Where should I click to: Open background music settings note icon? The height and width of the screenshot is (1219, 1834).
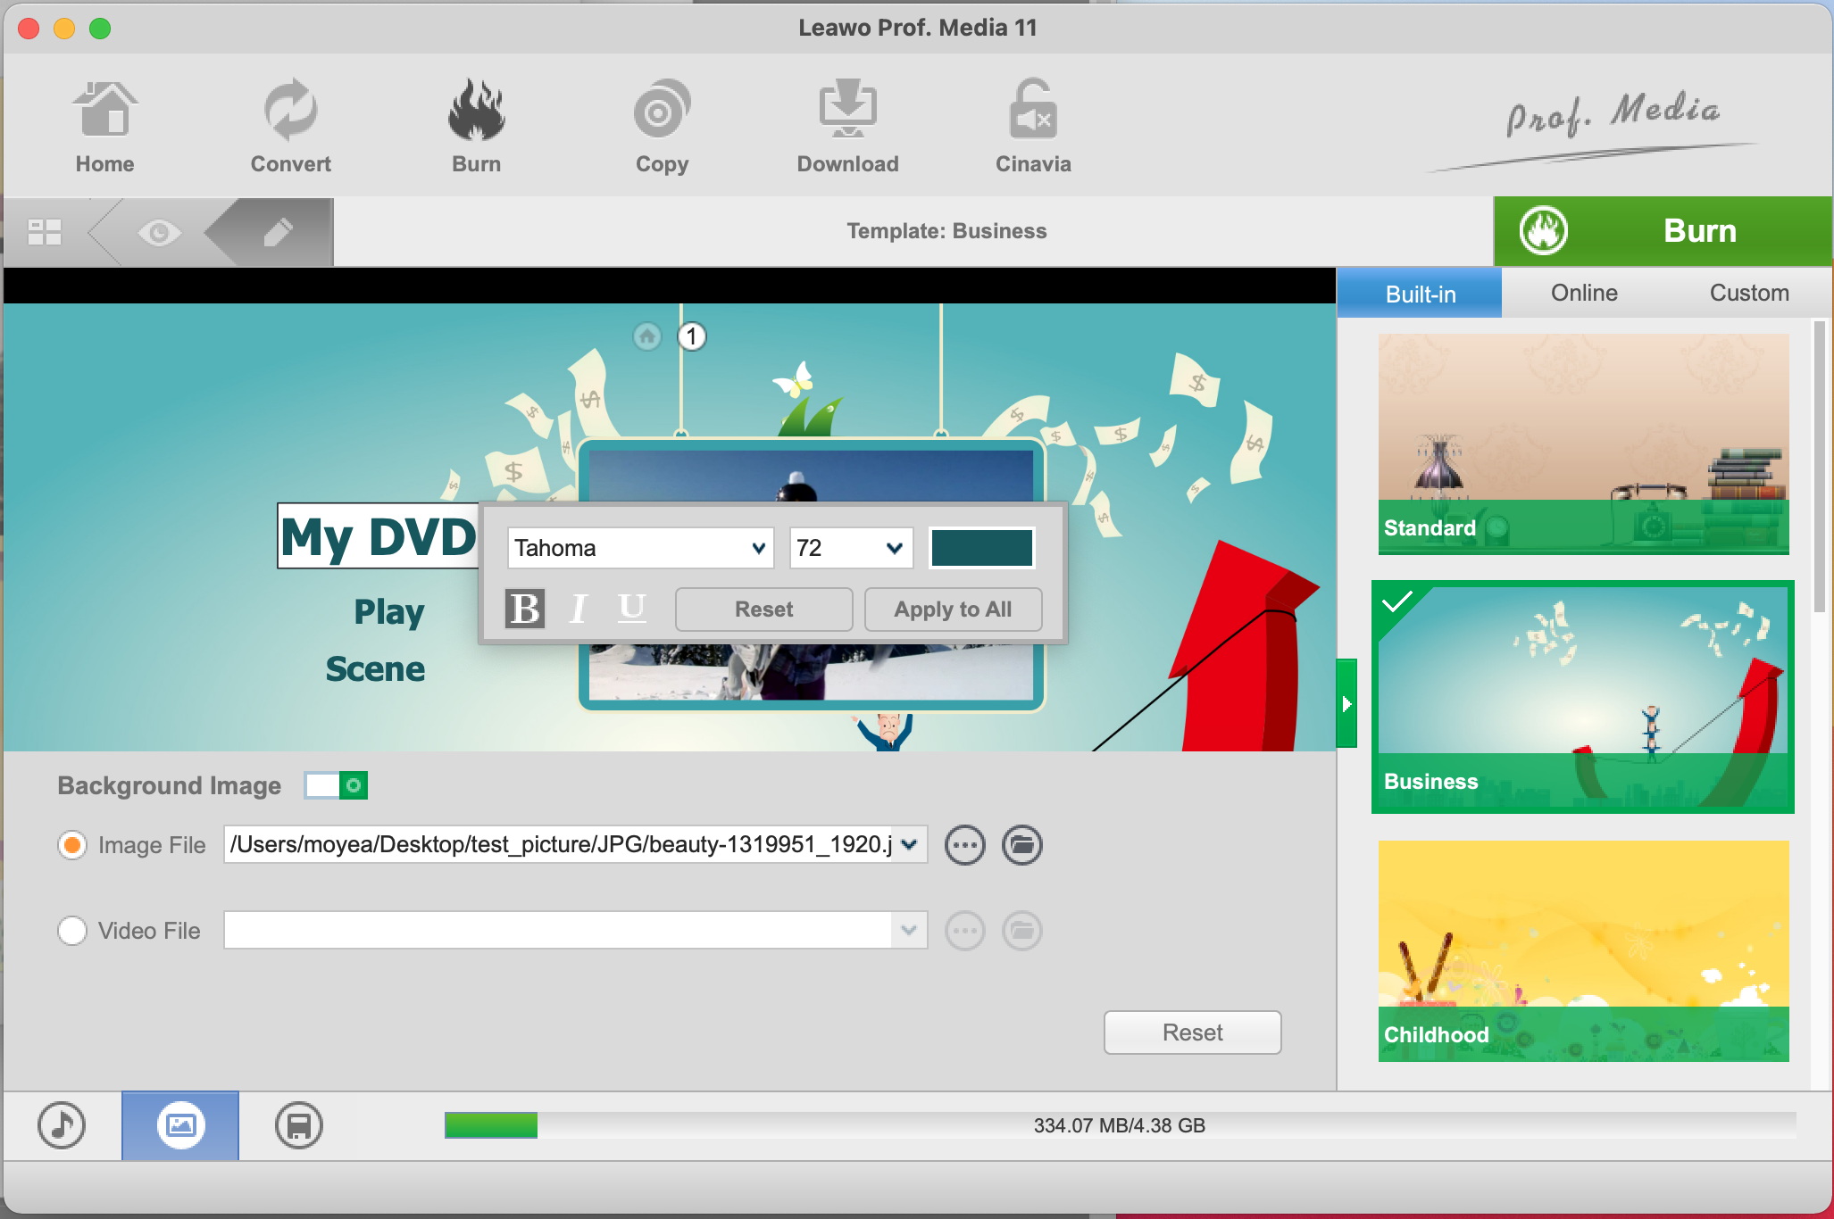tap(62, 1125)
